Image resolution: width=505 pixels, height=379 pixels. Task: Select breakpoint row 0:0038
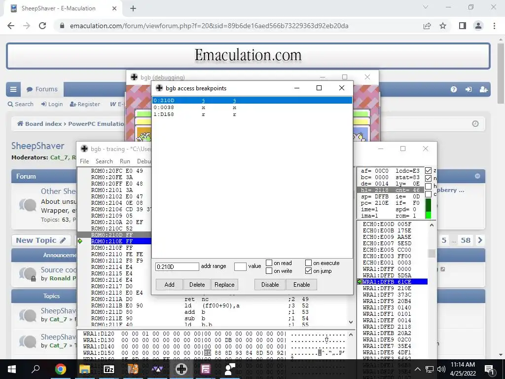click(x=252, y=108)
